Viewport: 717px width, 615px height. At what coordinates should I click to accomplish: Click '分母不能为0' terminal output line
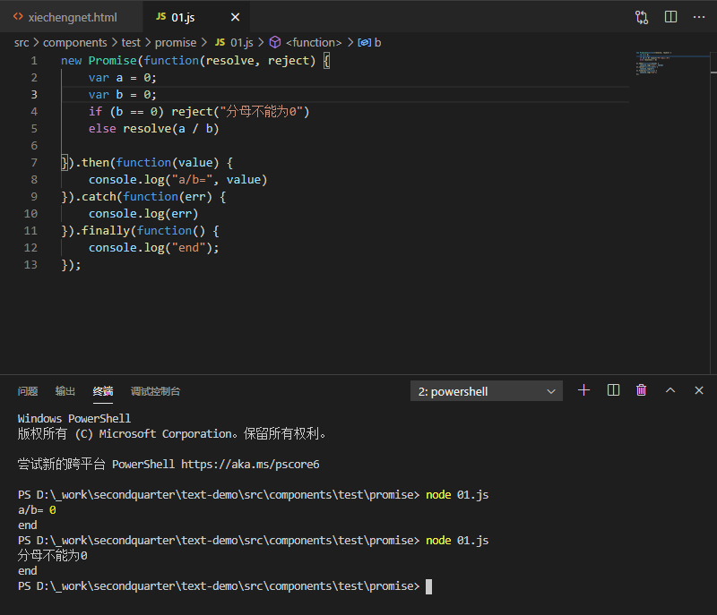point(53,556)
